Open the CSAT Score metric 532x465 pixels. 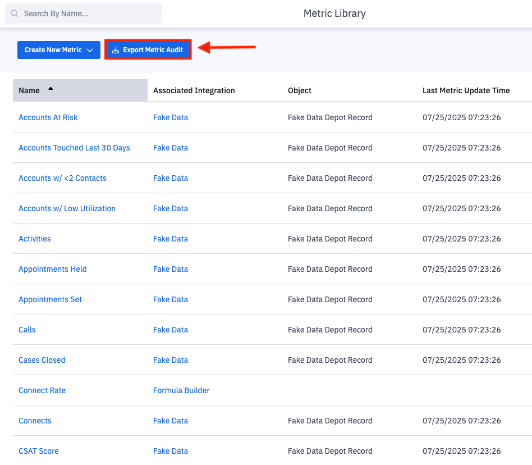point(38,451)
